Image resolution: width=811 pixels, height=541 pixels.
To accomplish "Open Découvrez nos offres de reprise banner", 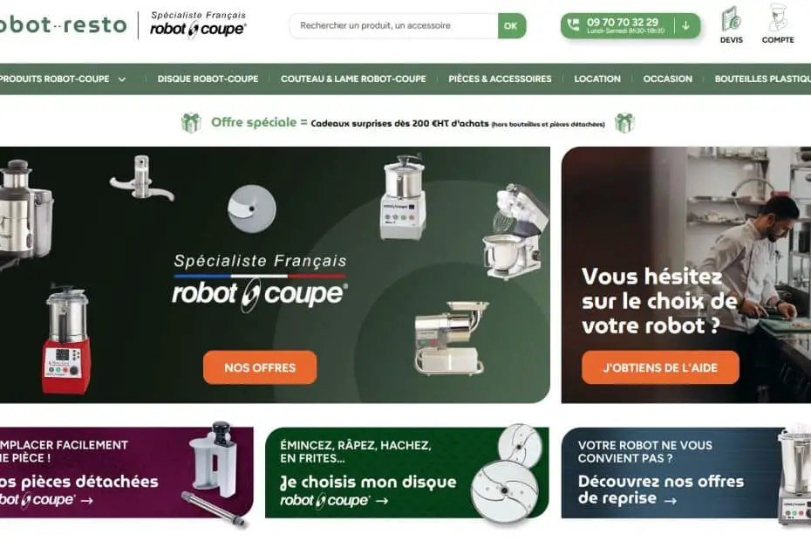I will (685, 472).
